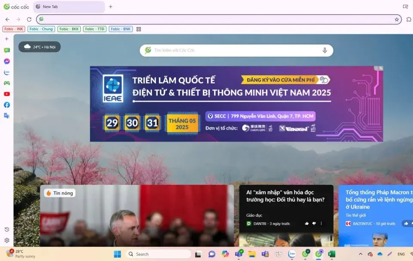Screen dimensions: 413x261
Task: Open the Fobic - BKK bookmark
Action: (x=69, y=29)
